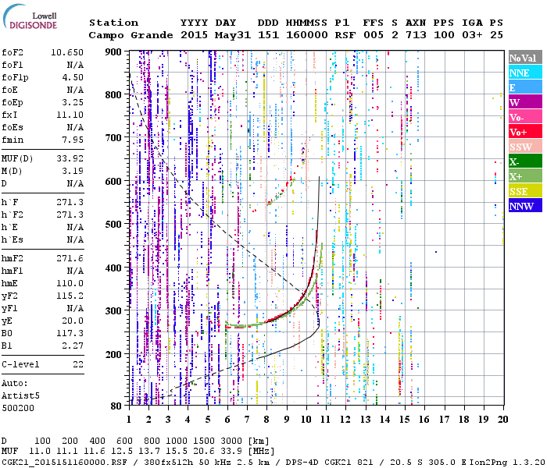Click the B1 value 2.27
The height and width of the screenshot is (468, 547).
(x=73, y=346)
